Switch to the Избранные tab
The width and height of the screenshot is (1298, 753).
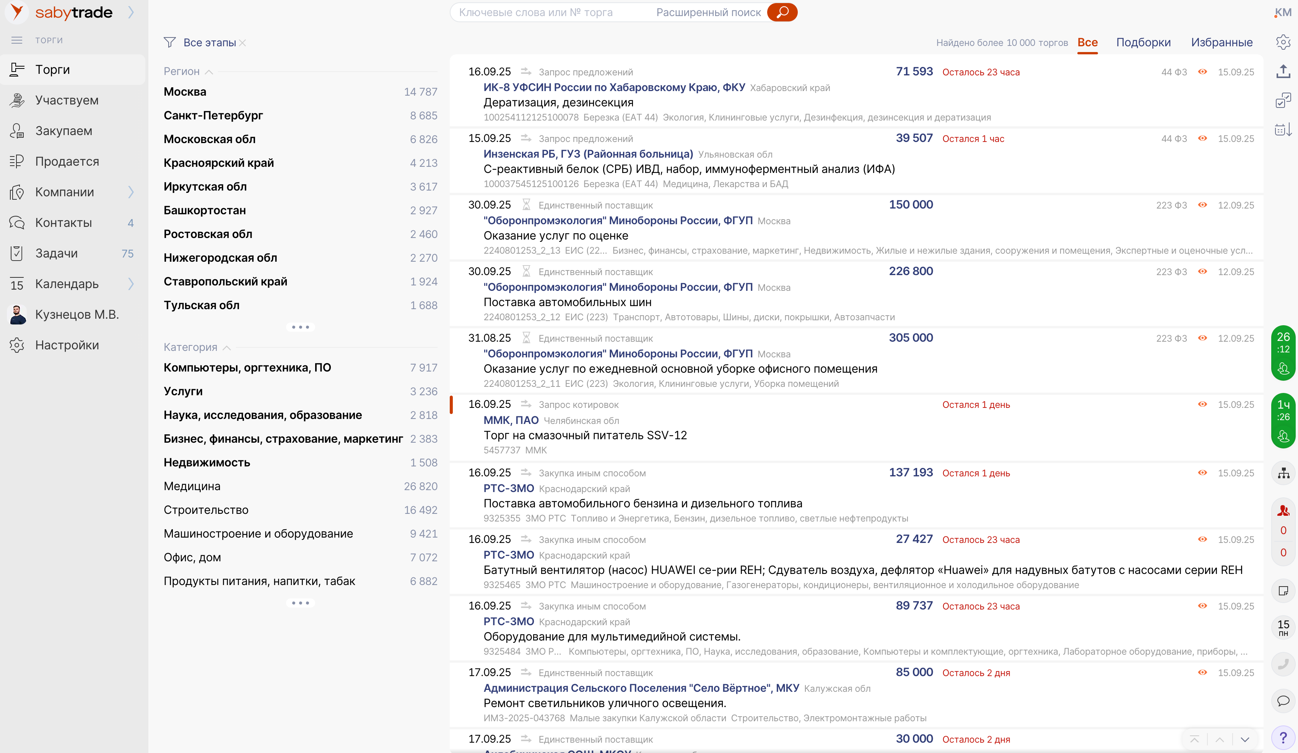(x=1221, y=42)
